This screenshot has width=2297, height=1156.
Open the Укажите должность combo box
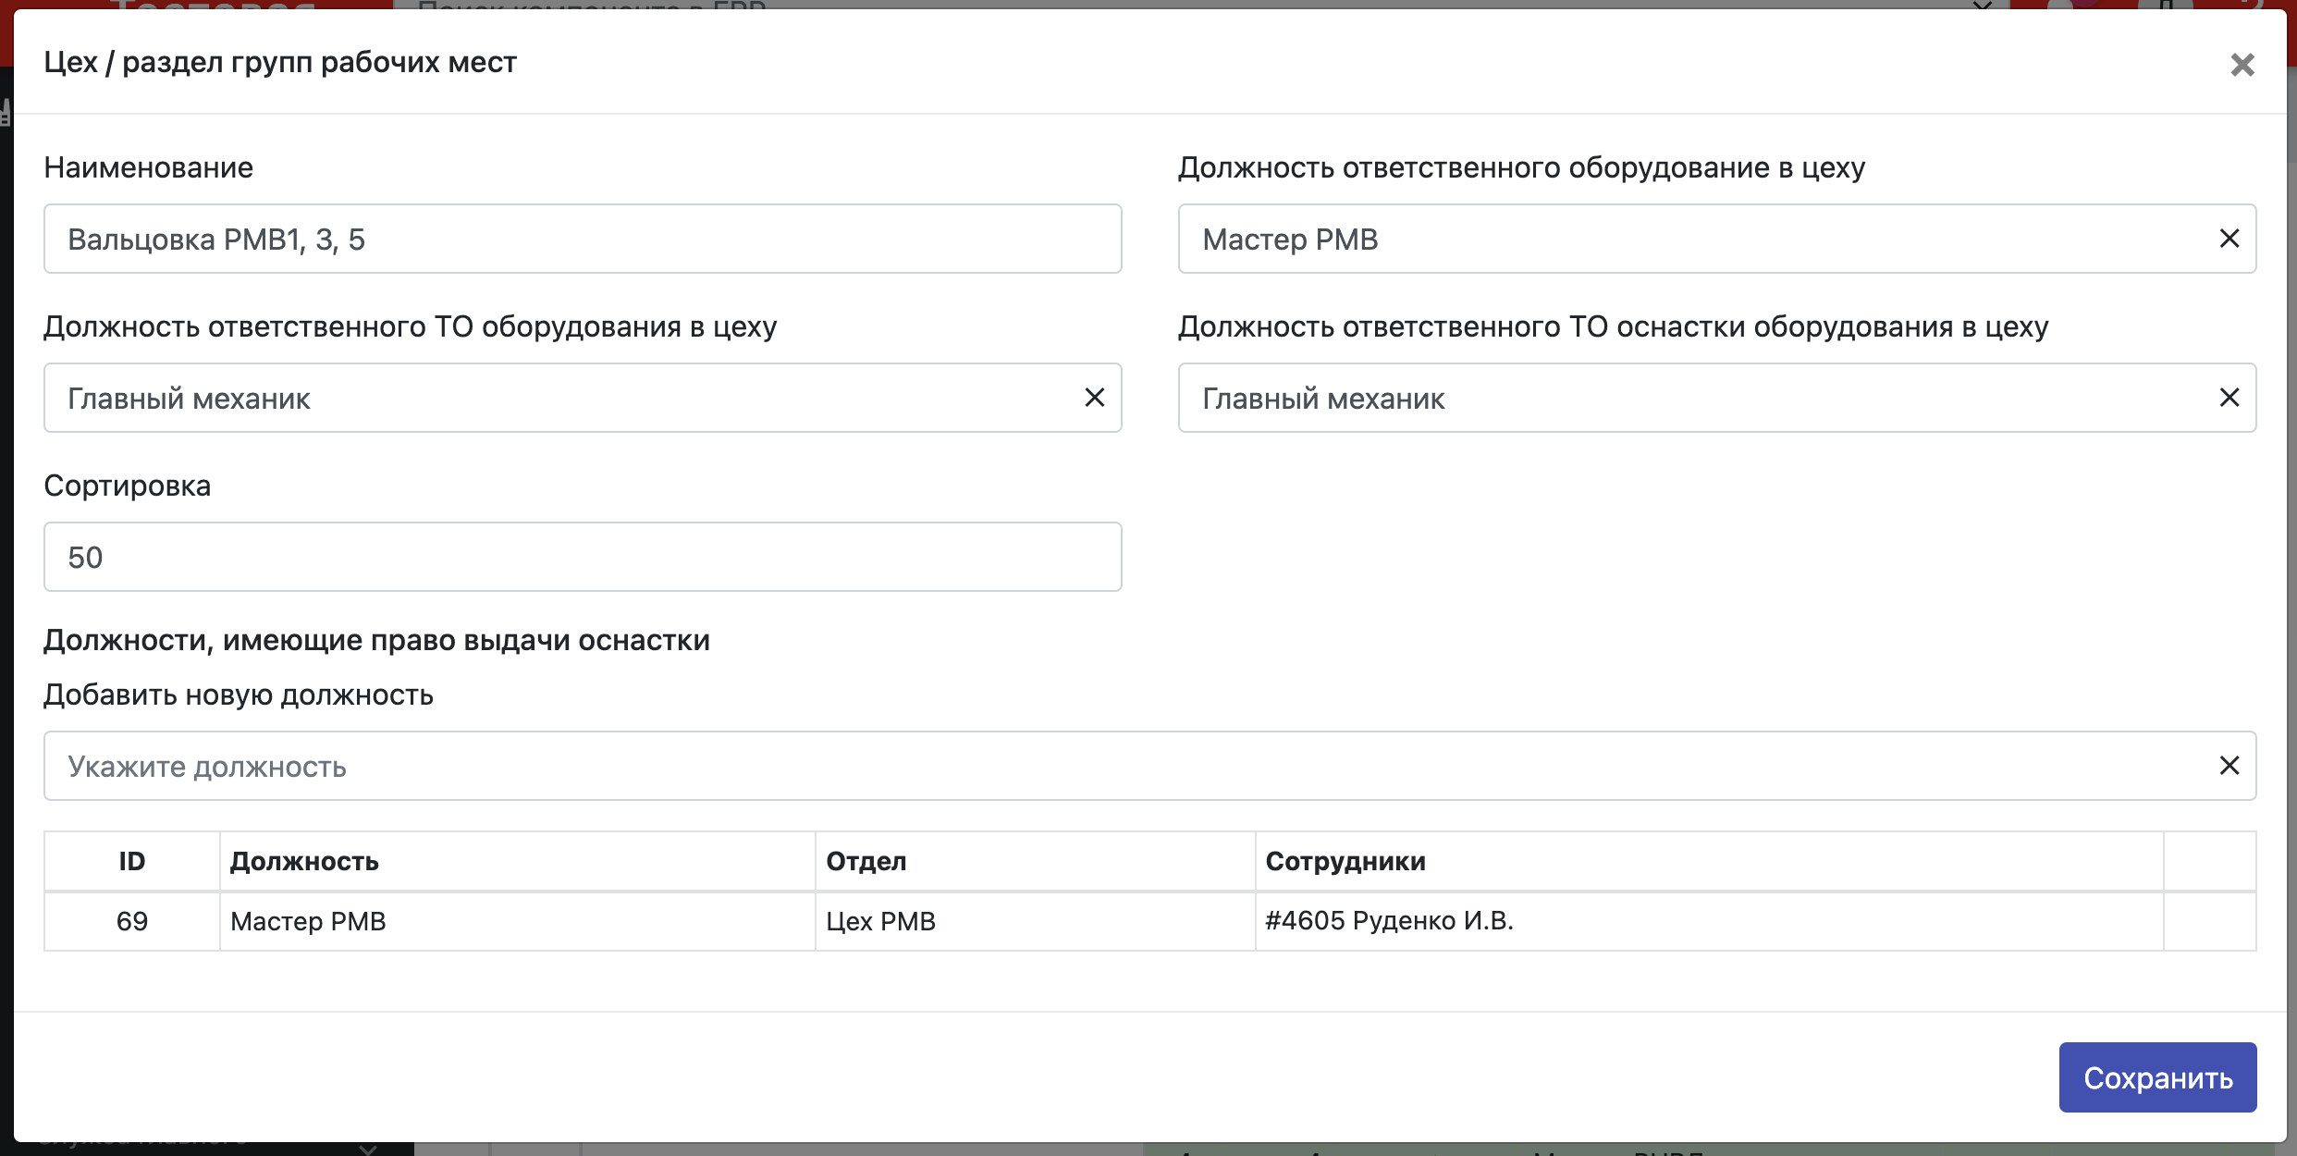pos(1110,766)
